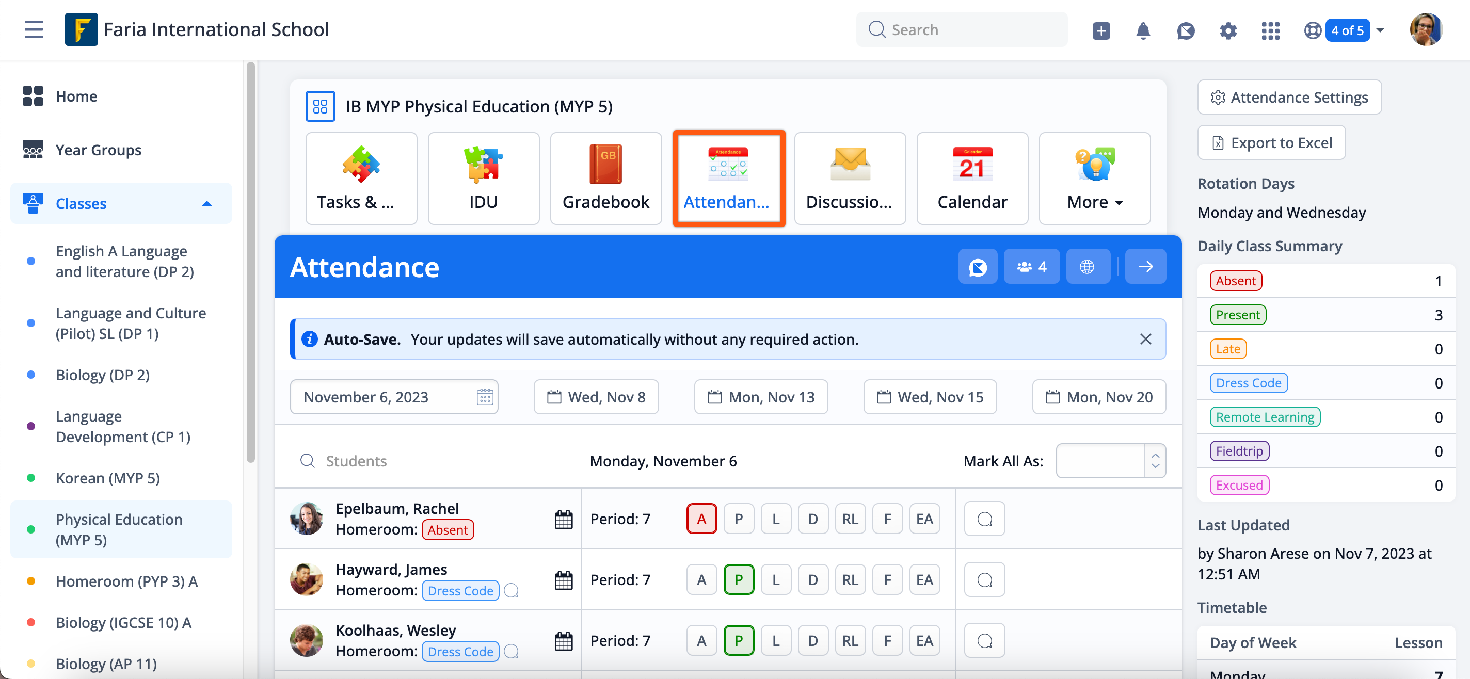Mark Wesley Koolhaas as Fieldtrip (F)
The image size is (1470, 679).
(x=887, y=641)
